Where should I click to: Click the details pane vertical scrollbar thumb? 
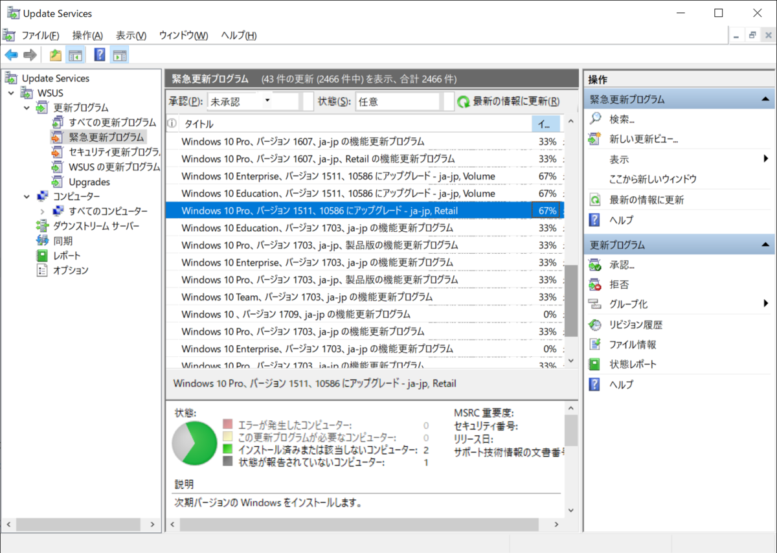[570, 431]
